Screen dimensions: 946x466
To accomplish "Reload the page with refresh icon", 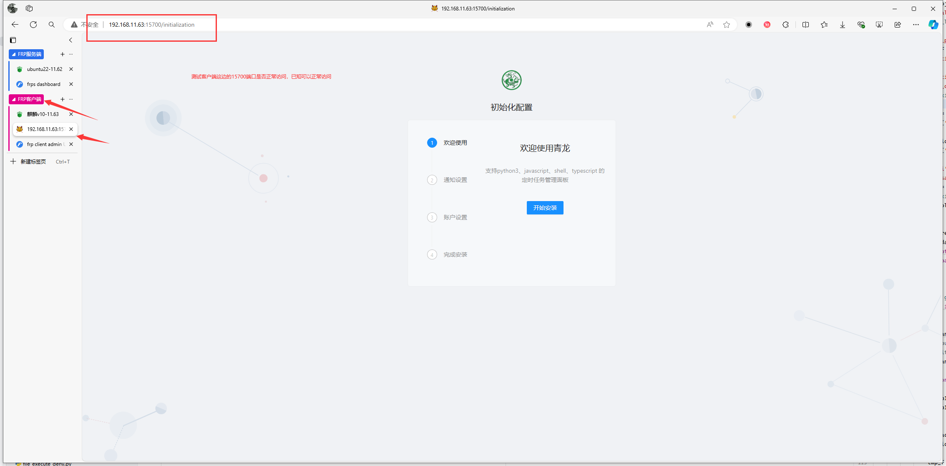I will 33,25.
